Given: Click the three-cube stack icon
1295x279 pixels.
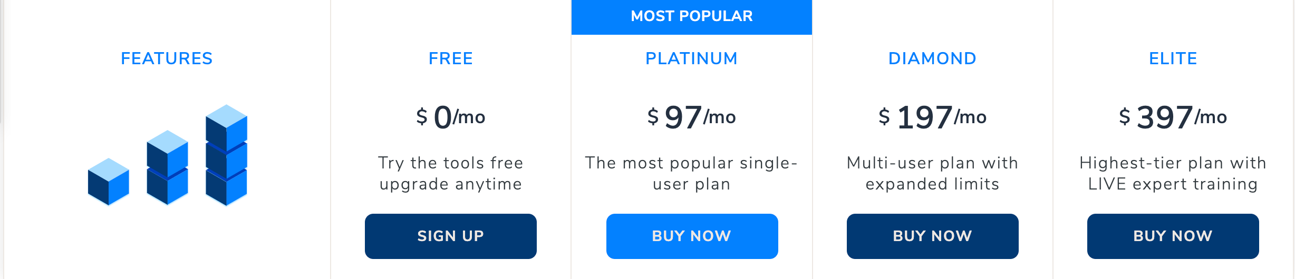Looking at the screenshot, I should [x=226, y=155].
